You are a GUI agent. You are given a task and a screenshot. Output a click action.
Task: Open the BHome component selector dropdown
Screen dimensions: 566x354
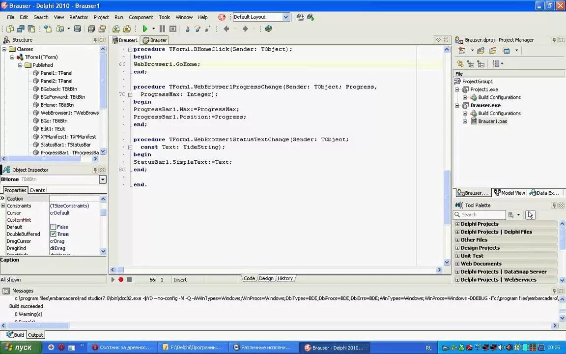pos(103,179)
